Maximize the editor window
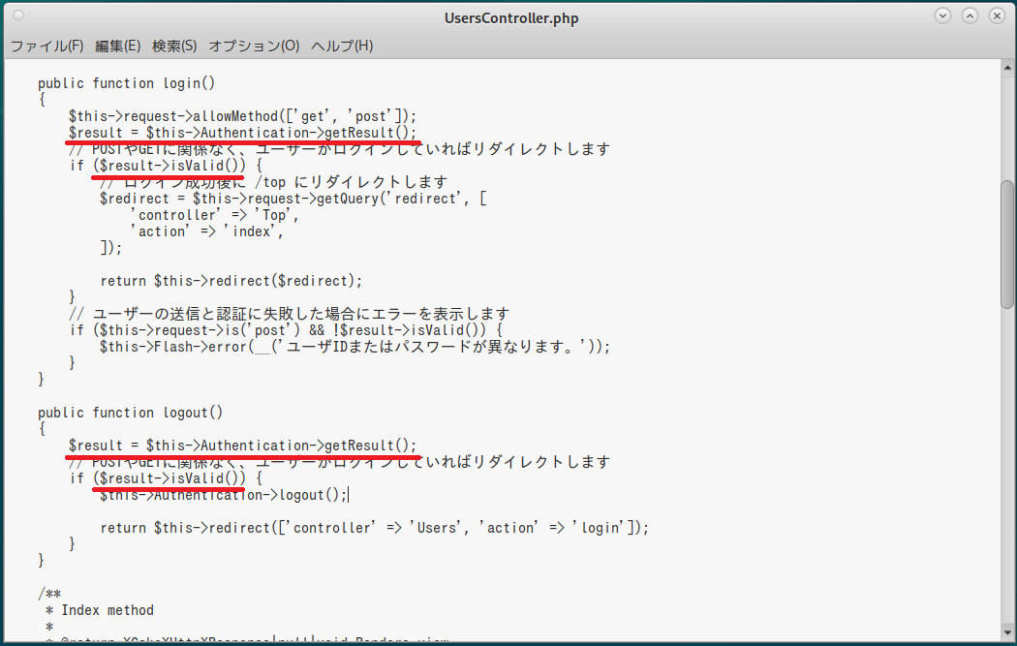 click(970, 16)
